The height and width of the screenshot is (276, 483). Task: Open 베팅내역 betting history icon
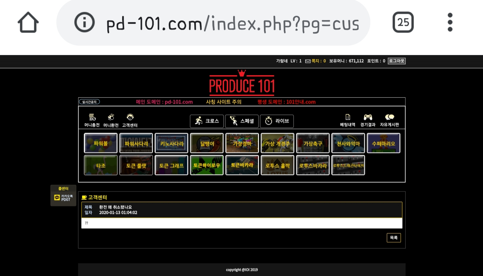click(348, 120)
